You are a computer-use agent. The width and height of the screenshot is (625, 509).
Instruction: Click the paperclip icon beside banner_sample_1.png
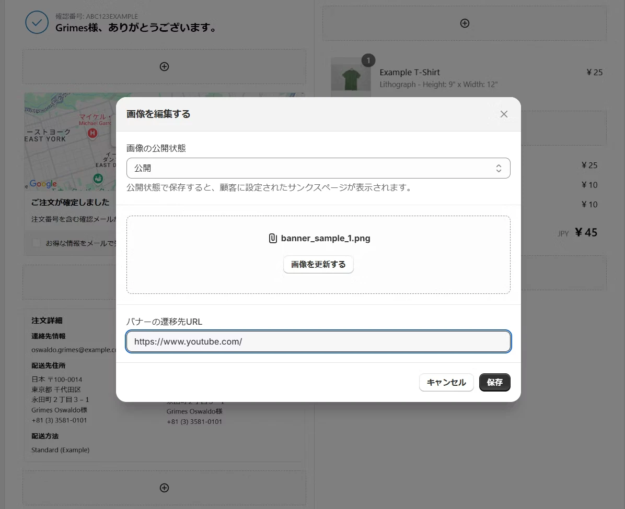tap(273, 238)
